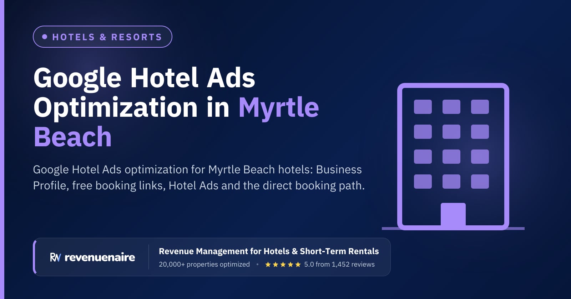
Task: Click the revenuenaire logo
Action: (92, 257)
